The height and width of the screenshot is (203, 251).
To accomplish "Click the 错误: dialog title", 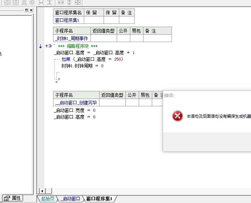I will click(169, 96).
